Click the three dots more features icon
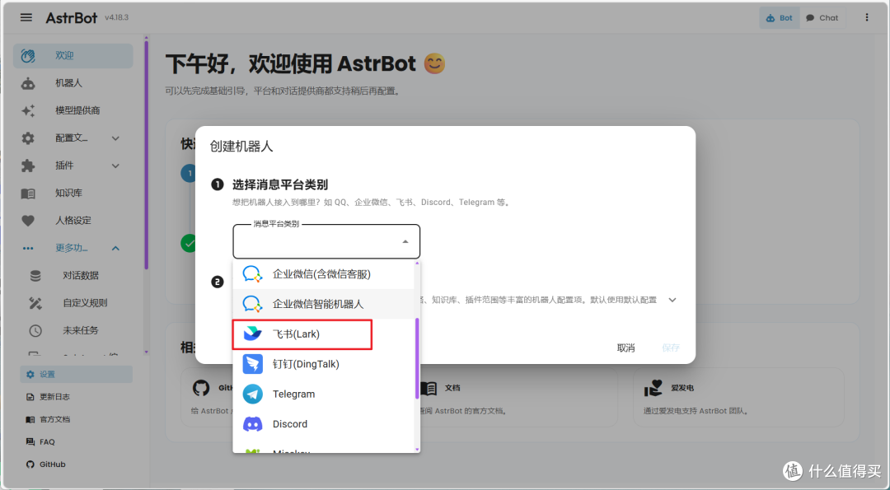This screenshot has height=490, width=890. coord(28,249)
